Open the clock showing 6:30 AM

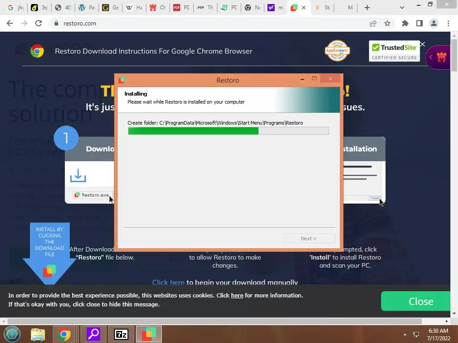tap(438, 335)
